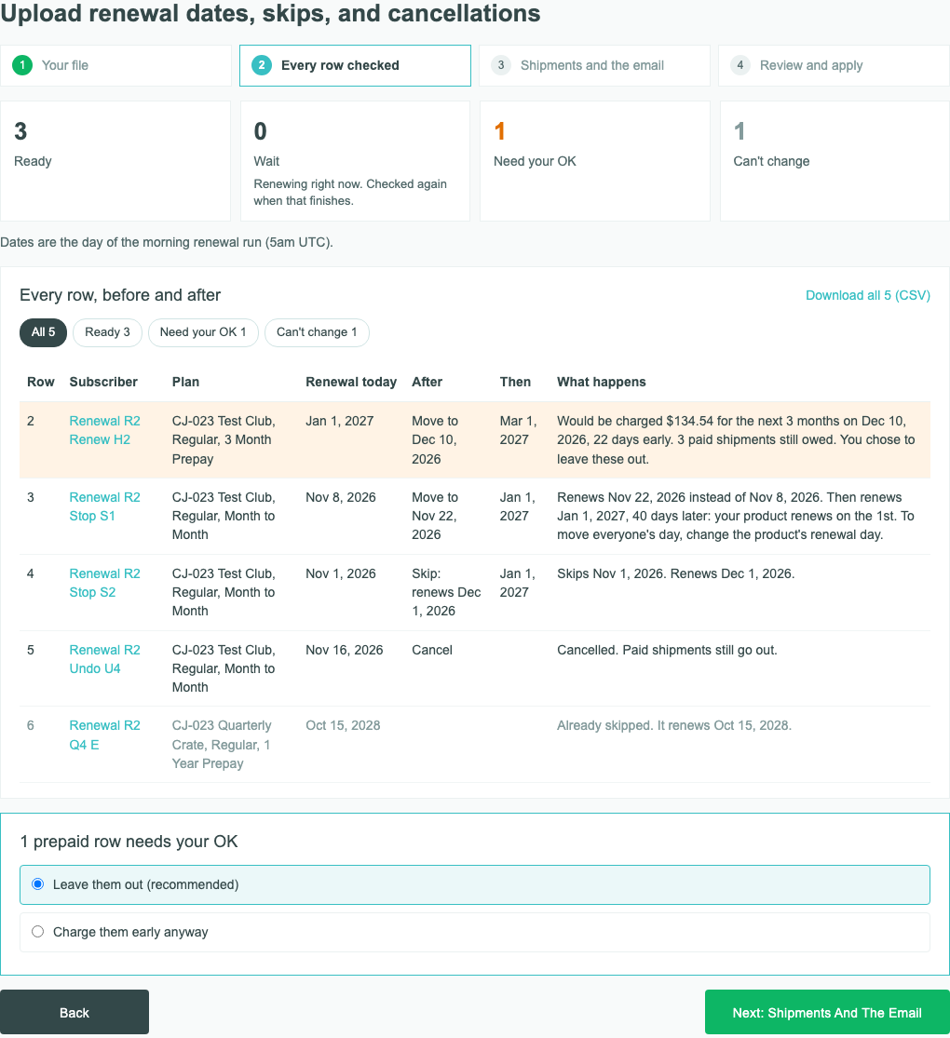Filter to "Need your OK 1" rows
950x1038 pixels.
[x=203, y=332]
